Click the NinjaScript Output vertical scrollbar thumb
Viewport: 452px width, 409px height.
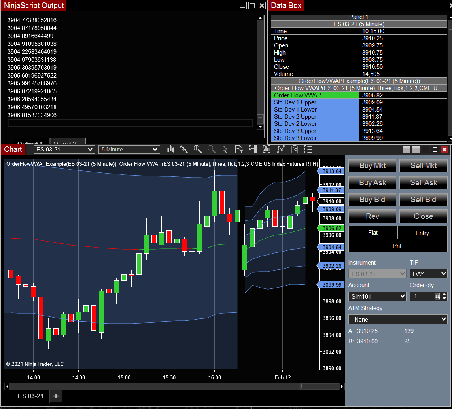click(x=260, y=118)
